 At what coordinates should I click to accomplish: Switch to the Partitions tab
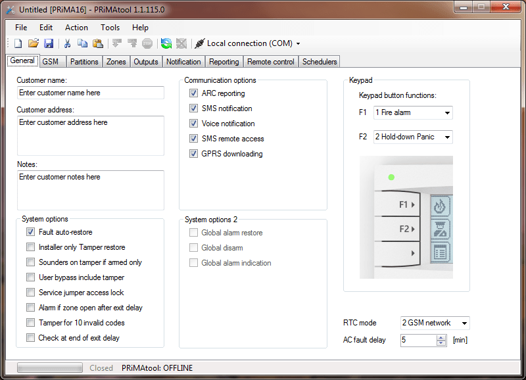[x=84, y=62]
